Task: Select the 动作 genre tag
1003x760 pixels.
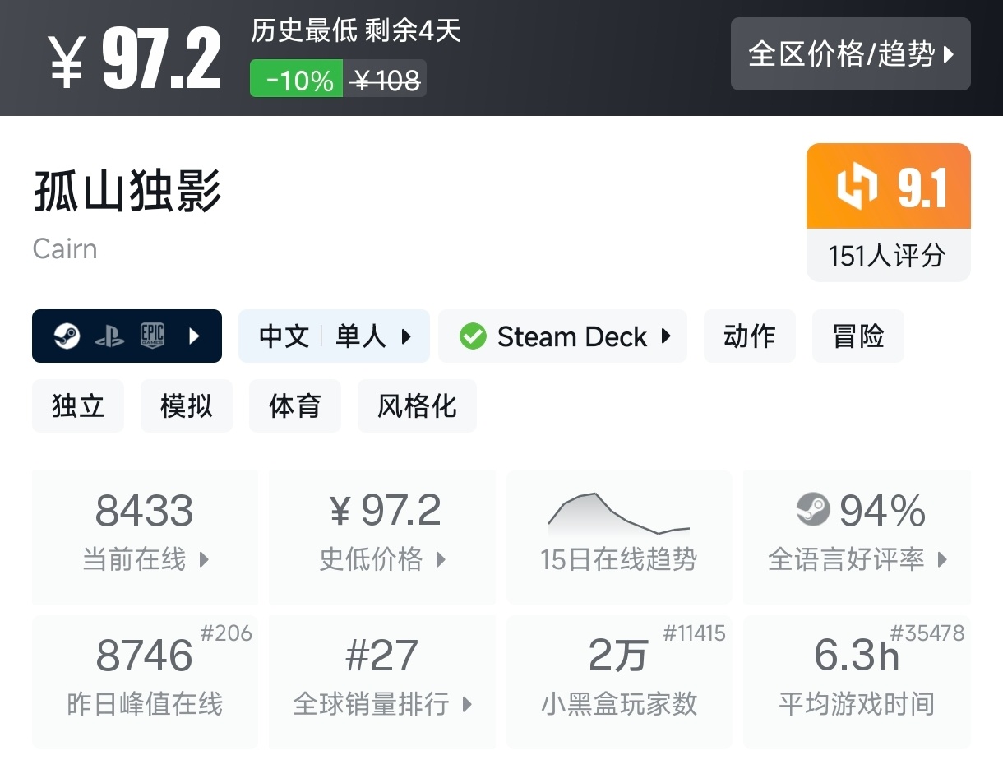Action: coord(749,336)
